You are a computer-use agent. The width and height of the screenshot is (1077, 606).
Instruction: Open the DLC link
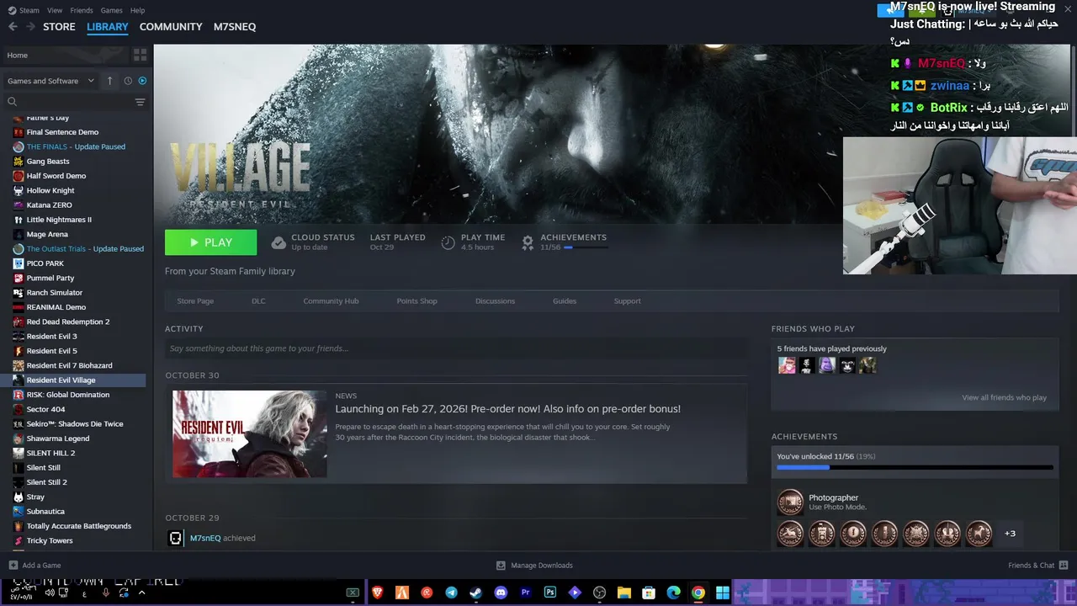pyautogui.click(x=258, y=300)
